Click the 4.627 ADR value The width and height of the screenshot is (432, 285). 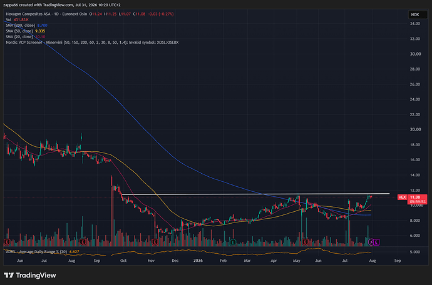point(74,251)
